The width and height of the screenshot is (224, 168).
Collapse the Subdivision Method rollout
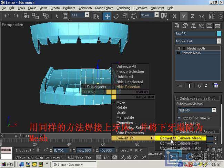198,98
